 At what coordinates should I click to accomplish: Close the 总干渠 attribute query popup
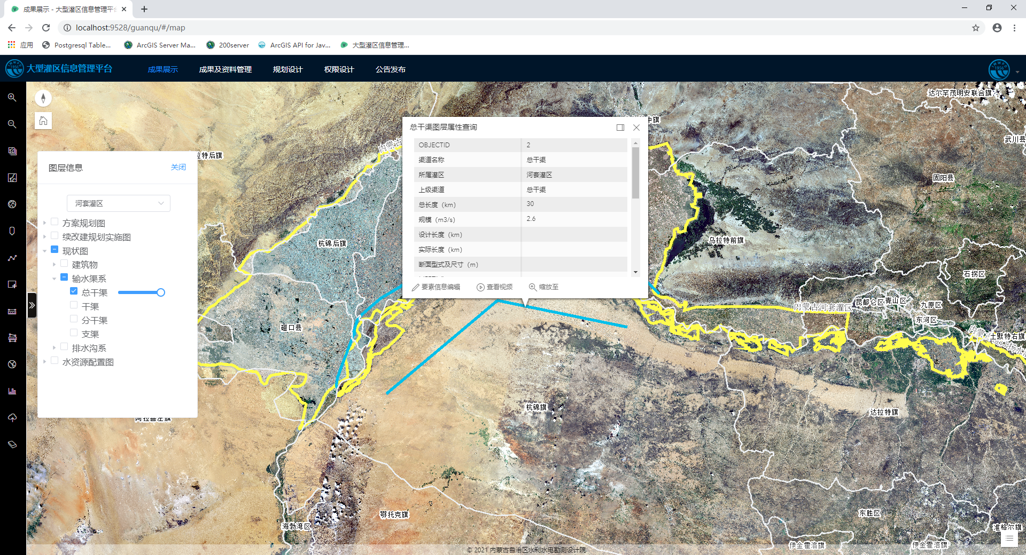click(x=636, y=128)
